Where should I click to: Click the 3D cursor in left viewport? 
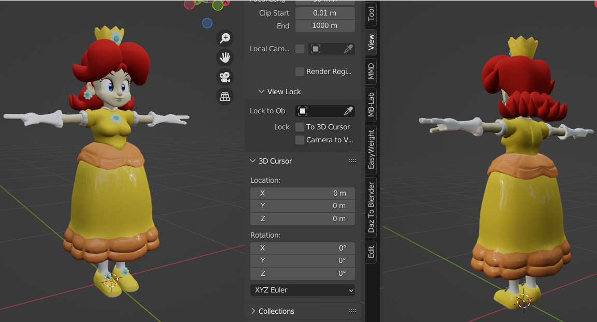point(111,280)
